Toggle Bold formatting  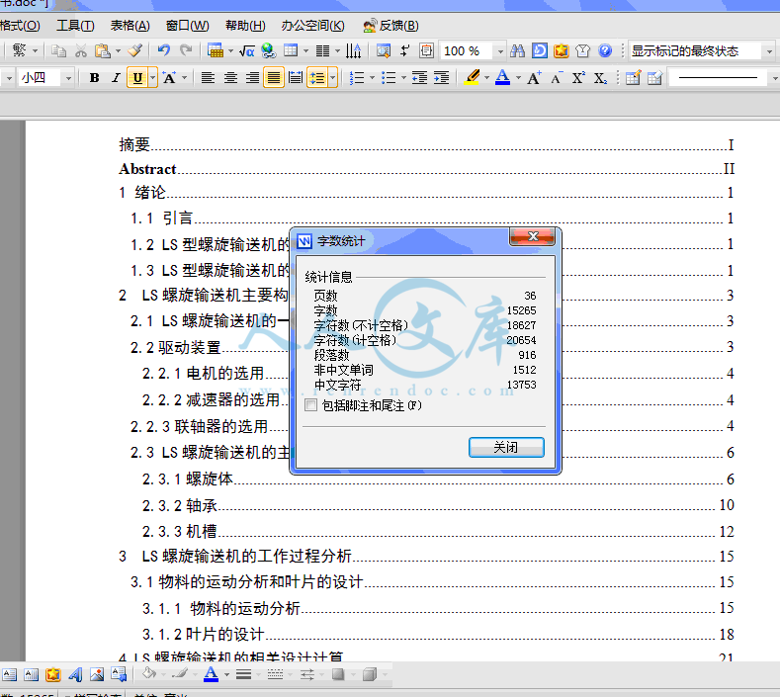point(94,78)
